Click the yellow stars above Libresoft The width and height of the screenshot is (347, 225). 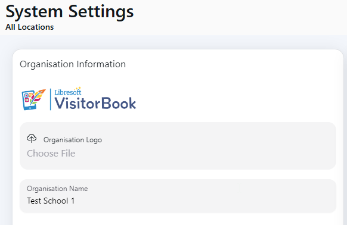(x=78, y=89)
